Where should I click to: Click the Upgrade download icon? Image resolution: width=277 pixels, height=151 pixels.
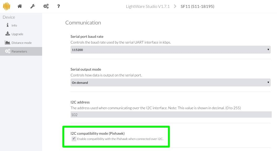pos(8,34)
